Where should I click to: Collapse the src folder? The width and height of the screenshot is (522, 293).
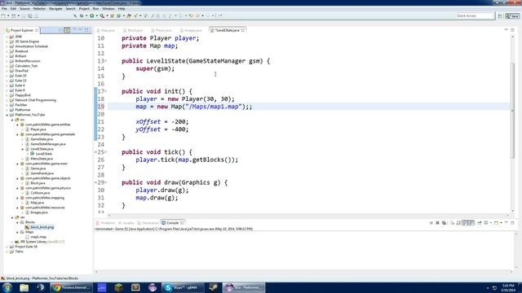[12, 120]
